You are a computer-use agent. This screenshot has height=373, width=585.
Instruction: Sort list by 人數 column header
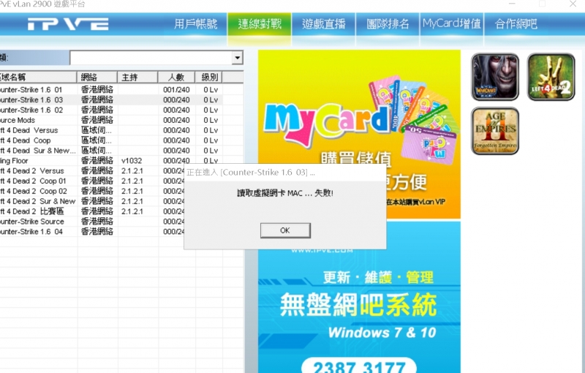point(176,78)
